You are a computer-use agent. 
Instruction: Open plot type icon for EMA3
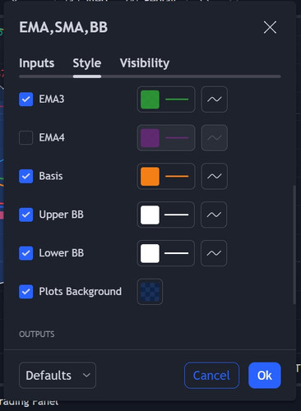pyautogui.click(x=214, y=99)
